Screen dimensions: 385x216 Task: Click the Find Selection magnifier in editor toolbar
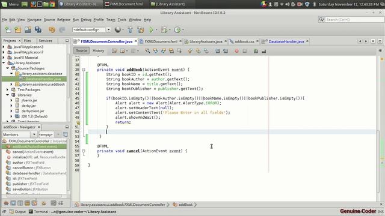[147, 51]
